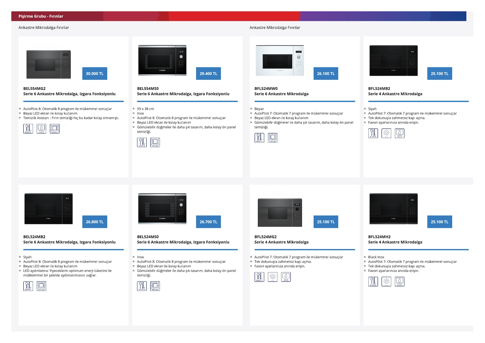485x343 pixels.
Task: Select the 25.100 TL price tag for BFL524MG2
Action: click(326, 222)
